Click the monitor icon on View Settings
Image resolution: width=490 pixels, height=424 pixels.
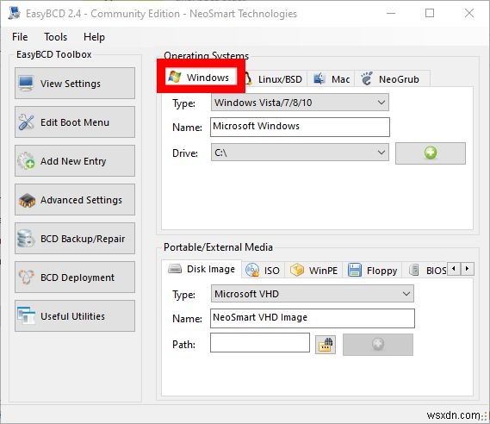tap(26, 84)
